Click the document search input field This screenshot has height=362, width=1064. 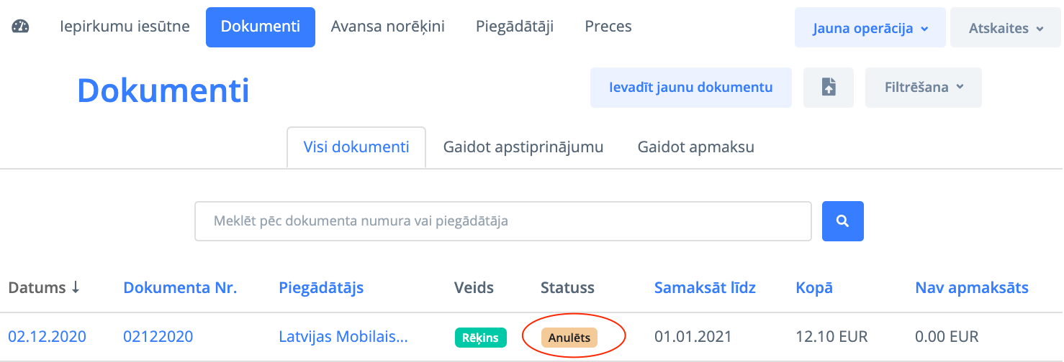pos(502,221)
